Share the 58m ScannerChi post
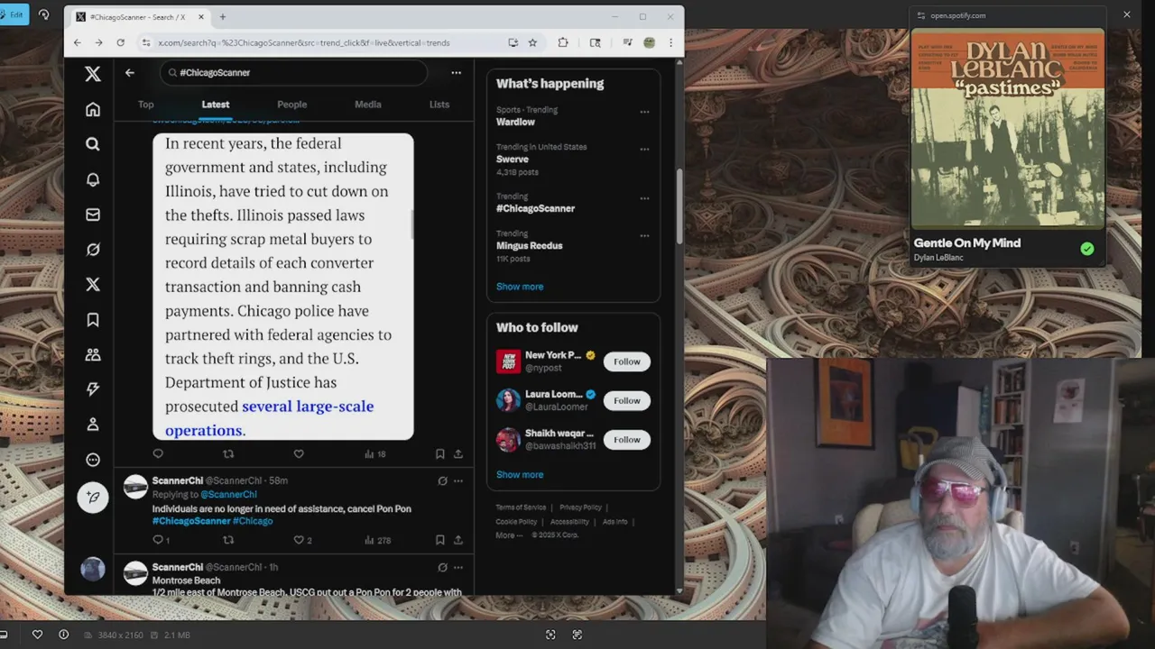 coord(458,540)
